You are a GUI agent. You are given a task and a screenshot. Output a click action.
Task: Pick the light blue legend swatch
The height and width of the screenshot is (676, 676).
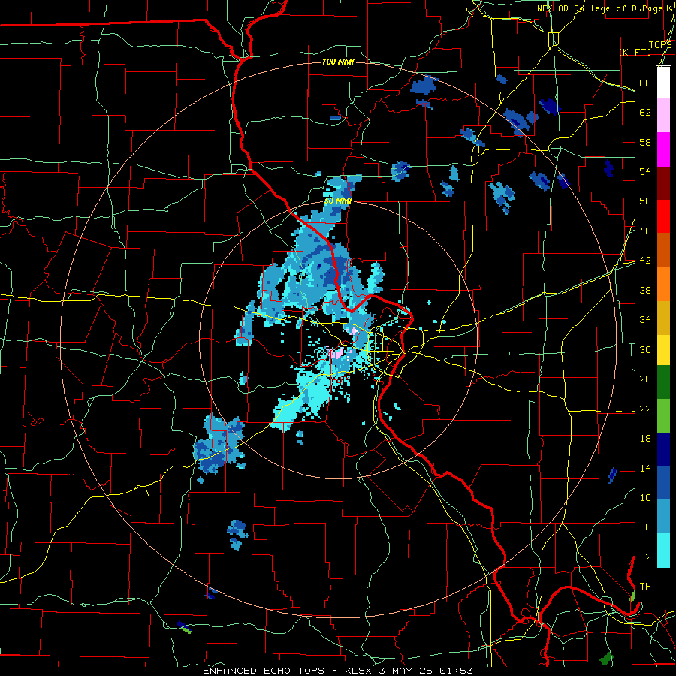click(663, 518)
